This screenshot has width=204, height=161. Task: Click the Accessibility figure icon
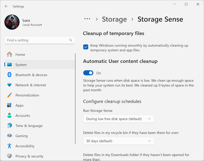coord(9,146)
